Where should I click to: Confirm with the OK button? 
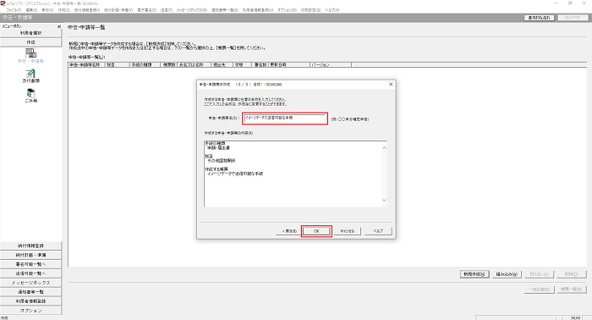click(x=316, y=231)
